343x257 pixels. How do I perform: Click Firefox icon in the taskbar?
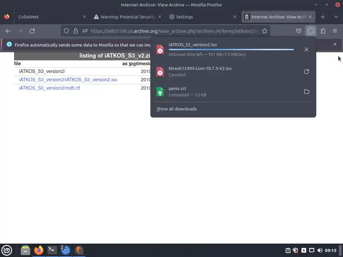pyautogui.click(x=39, y=250)
